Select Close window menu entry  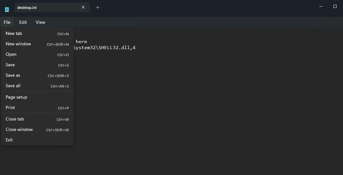click(19, 129)
